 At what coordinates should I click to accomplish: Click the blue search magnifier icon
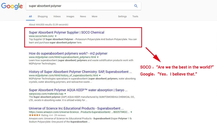(136, 6)
